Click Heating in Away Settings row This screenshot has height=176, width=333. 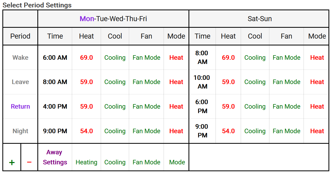coord(86,162)
